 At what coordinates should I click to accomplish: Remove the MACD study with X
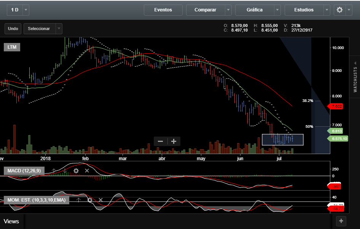coord(87,171)
